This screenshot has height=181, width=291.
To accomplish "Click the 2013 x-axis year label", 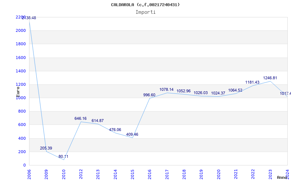I will [98, 174].
